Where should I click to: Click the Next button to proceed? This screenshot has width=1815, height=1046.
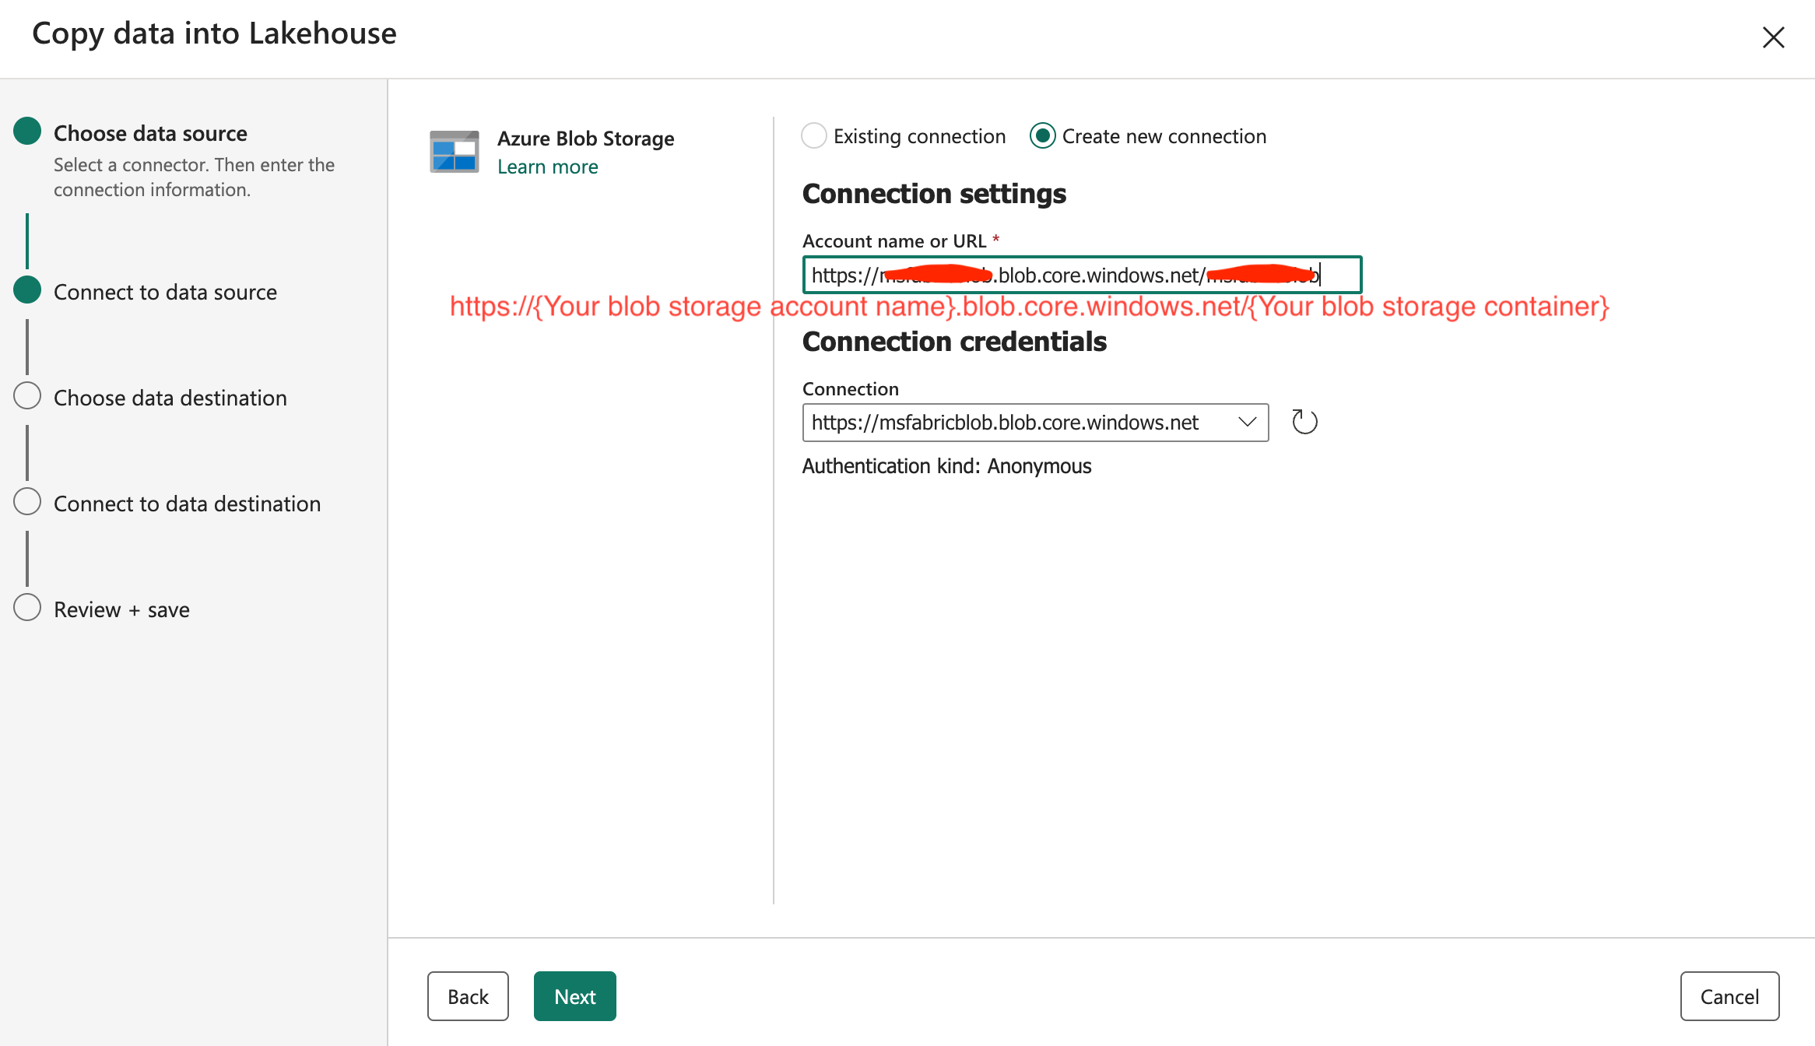click(x=574, y=995)
